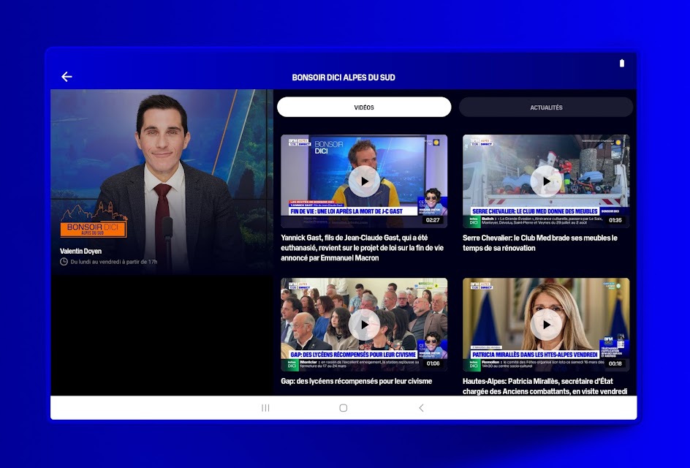Open the headline 'Hautes-Alpes: Patricia Mirallès'
Viewport: 690px width, 468px height.
point(545,386)
